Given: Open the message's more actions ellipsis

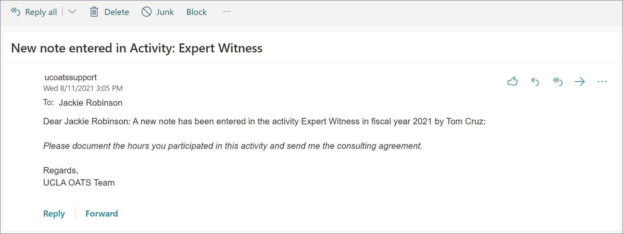Looking at the screenshot, I should 602,81.
